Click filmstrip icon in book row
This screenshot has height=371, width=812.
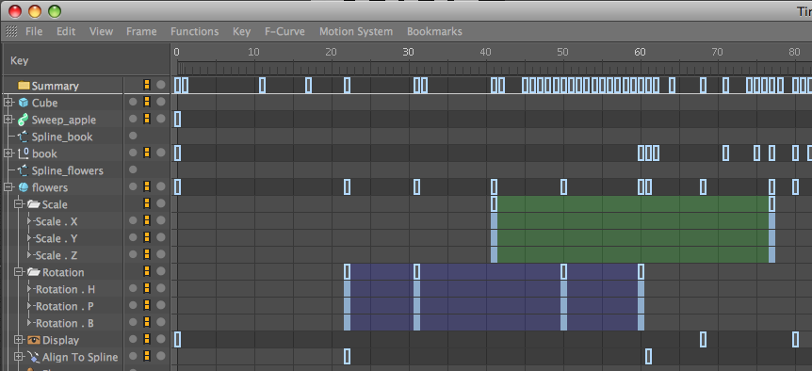(147, 153)
